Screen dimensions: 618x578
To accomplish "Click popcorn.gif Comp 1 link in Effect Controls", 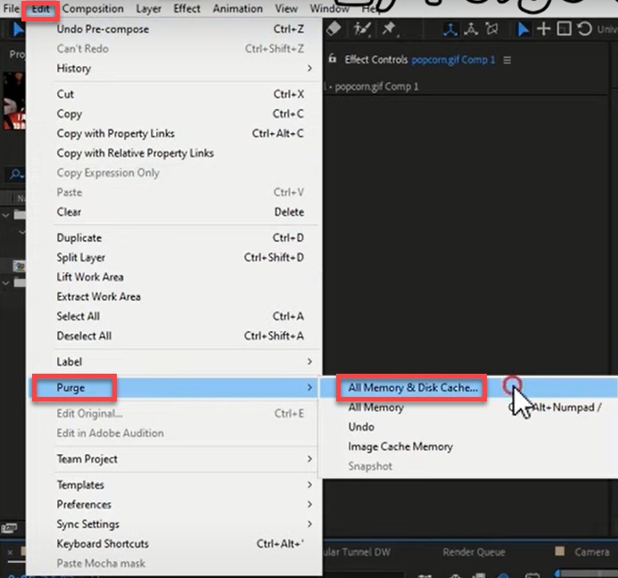I will [453, 60].
